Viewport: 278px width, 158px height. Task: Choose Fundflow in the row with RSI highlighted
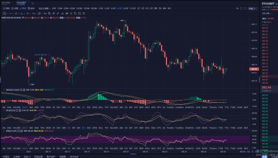tap(179, 148)
